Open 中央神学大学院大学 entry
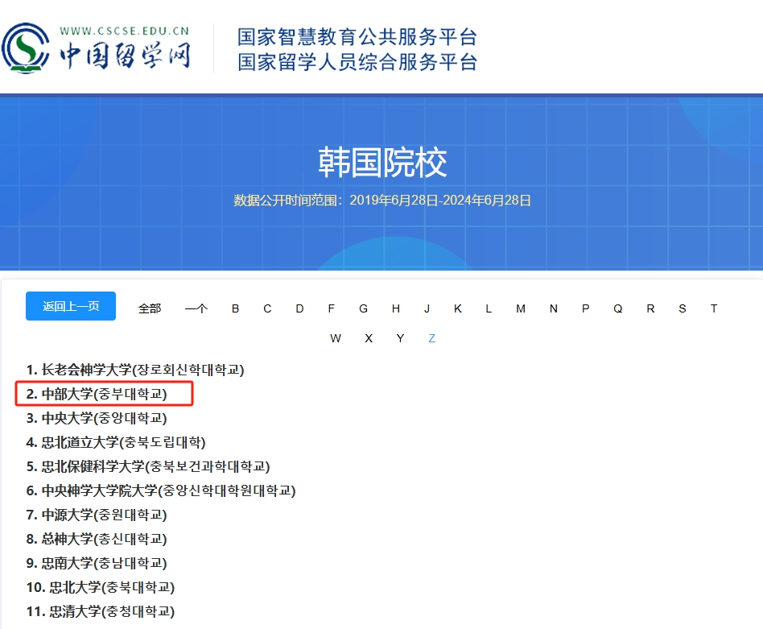 (161, 490)
